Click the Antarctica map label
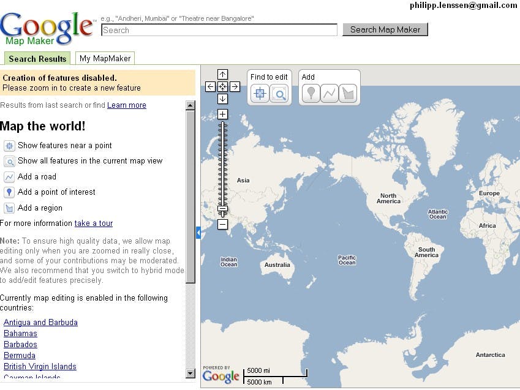The width and height of the screenshot is (520, 390). 490,355
